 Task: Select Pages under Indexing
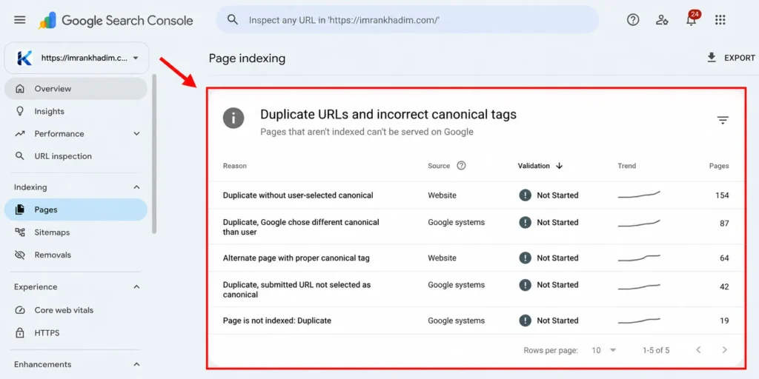[76, 209]
